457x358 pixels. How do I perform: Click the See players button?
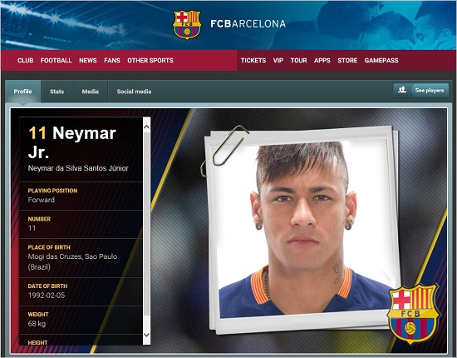click(x=421, y=90)
